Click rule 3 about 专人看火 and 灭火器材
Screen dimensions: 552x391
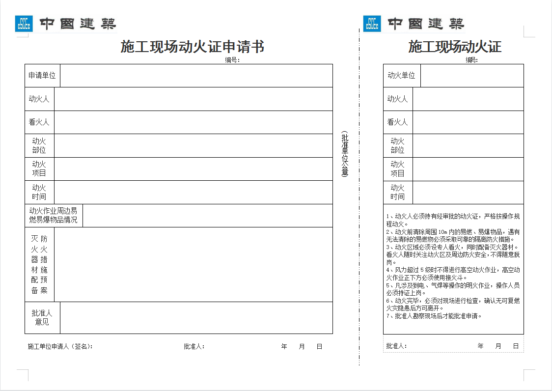[453, 254]
